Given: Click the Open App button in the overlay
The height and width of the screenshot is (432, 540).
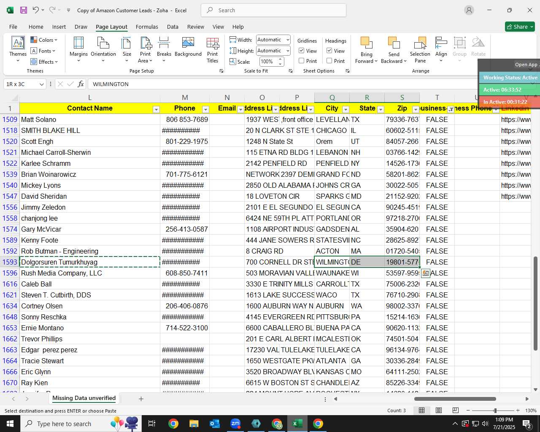Looking at the screenshot, I should (x=526, y=65).
